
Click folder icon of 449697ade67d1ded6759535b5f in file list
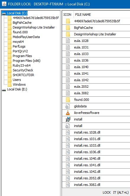(x=68, y=21)
